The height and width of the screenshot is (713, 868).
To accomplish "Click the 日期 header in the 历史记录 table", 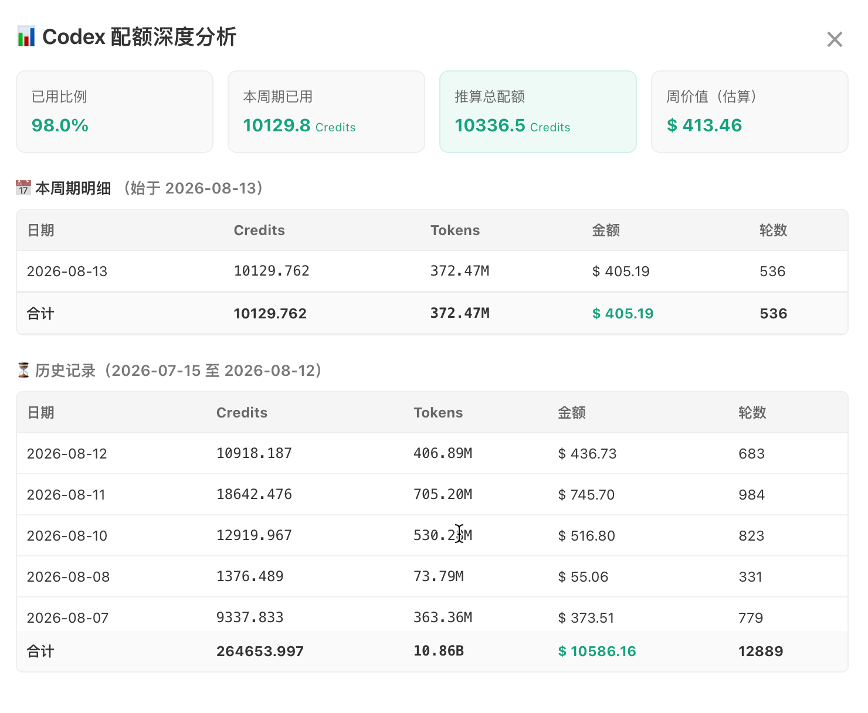I will click(x=40, y=413).
